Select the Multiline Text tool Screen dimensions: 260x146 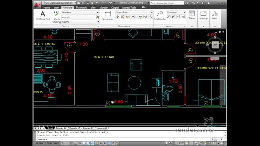click(43, 16)
